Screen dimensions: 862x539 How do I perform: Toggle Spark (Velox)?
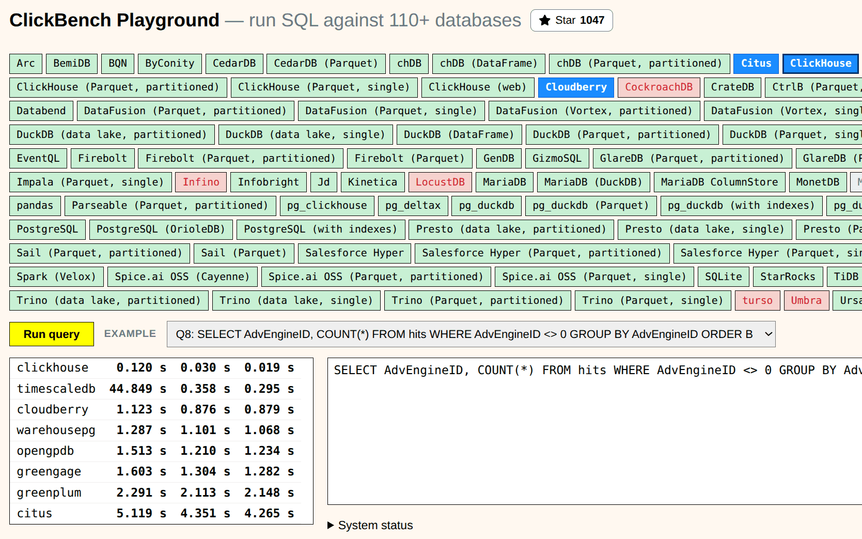click(x=56, y=276)
